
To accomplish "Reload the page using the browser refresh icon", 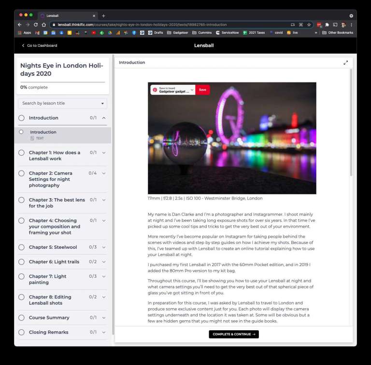I will (x=36, y=25).
